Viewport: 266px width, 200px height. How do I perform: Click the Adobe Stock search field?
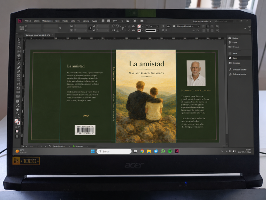point(224,21)
